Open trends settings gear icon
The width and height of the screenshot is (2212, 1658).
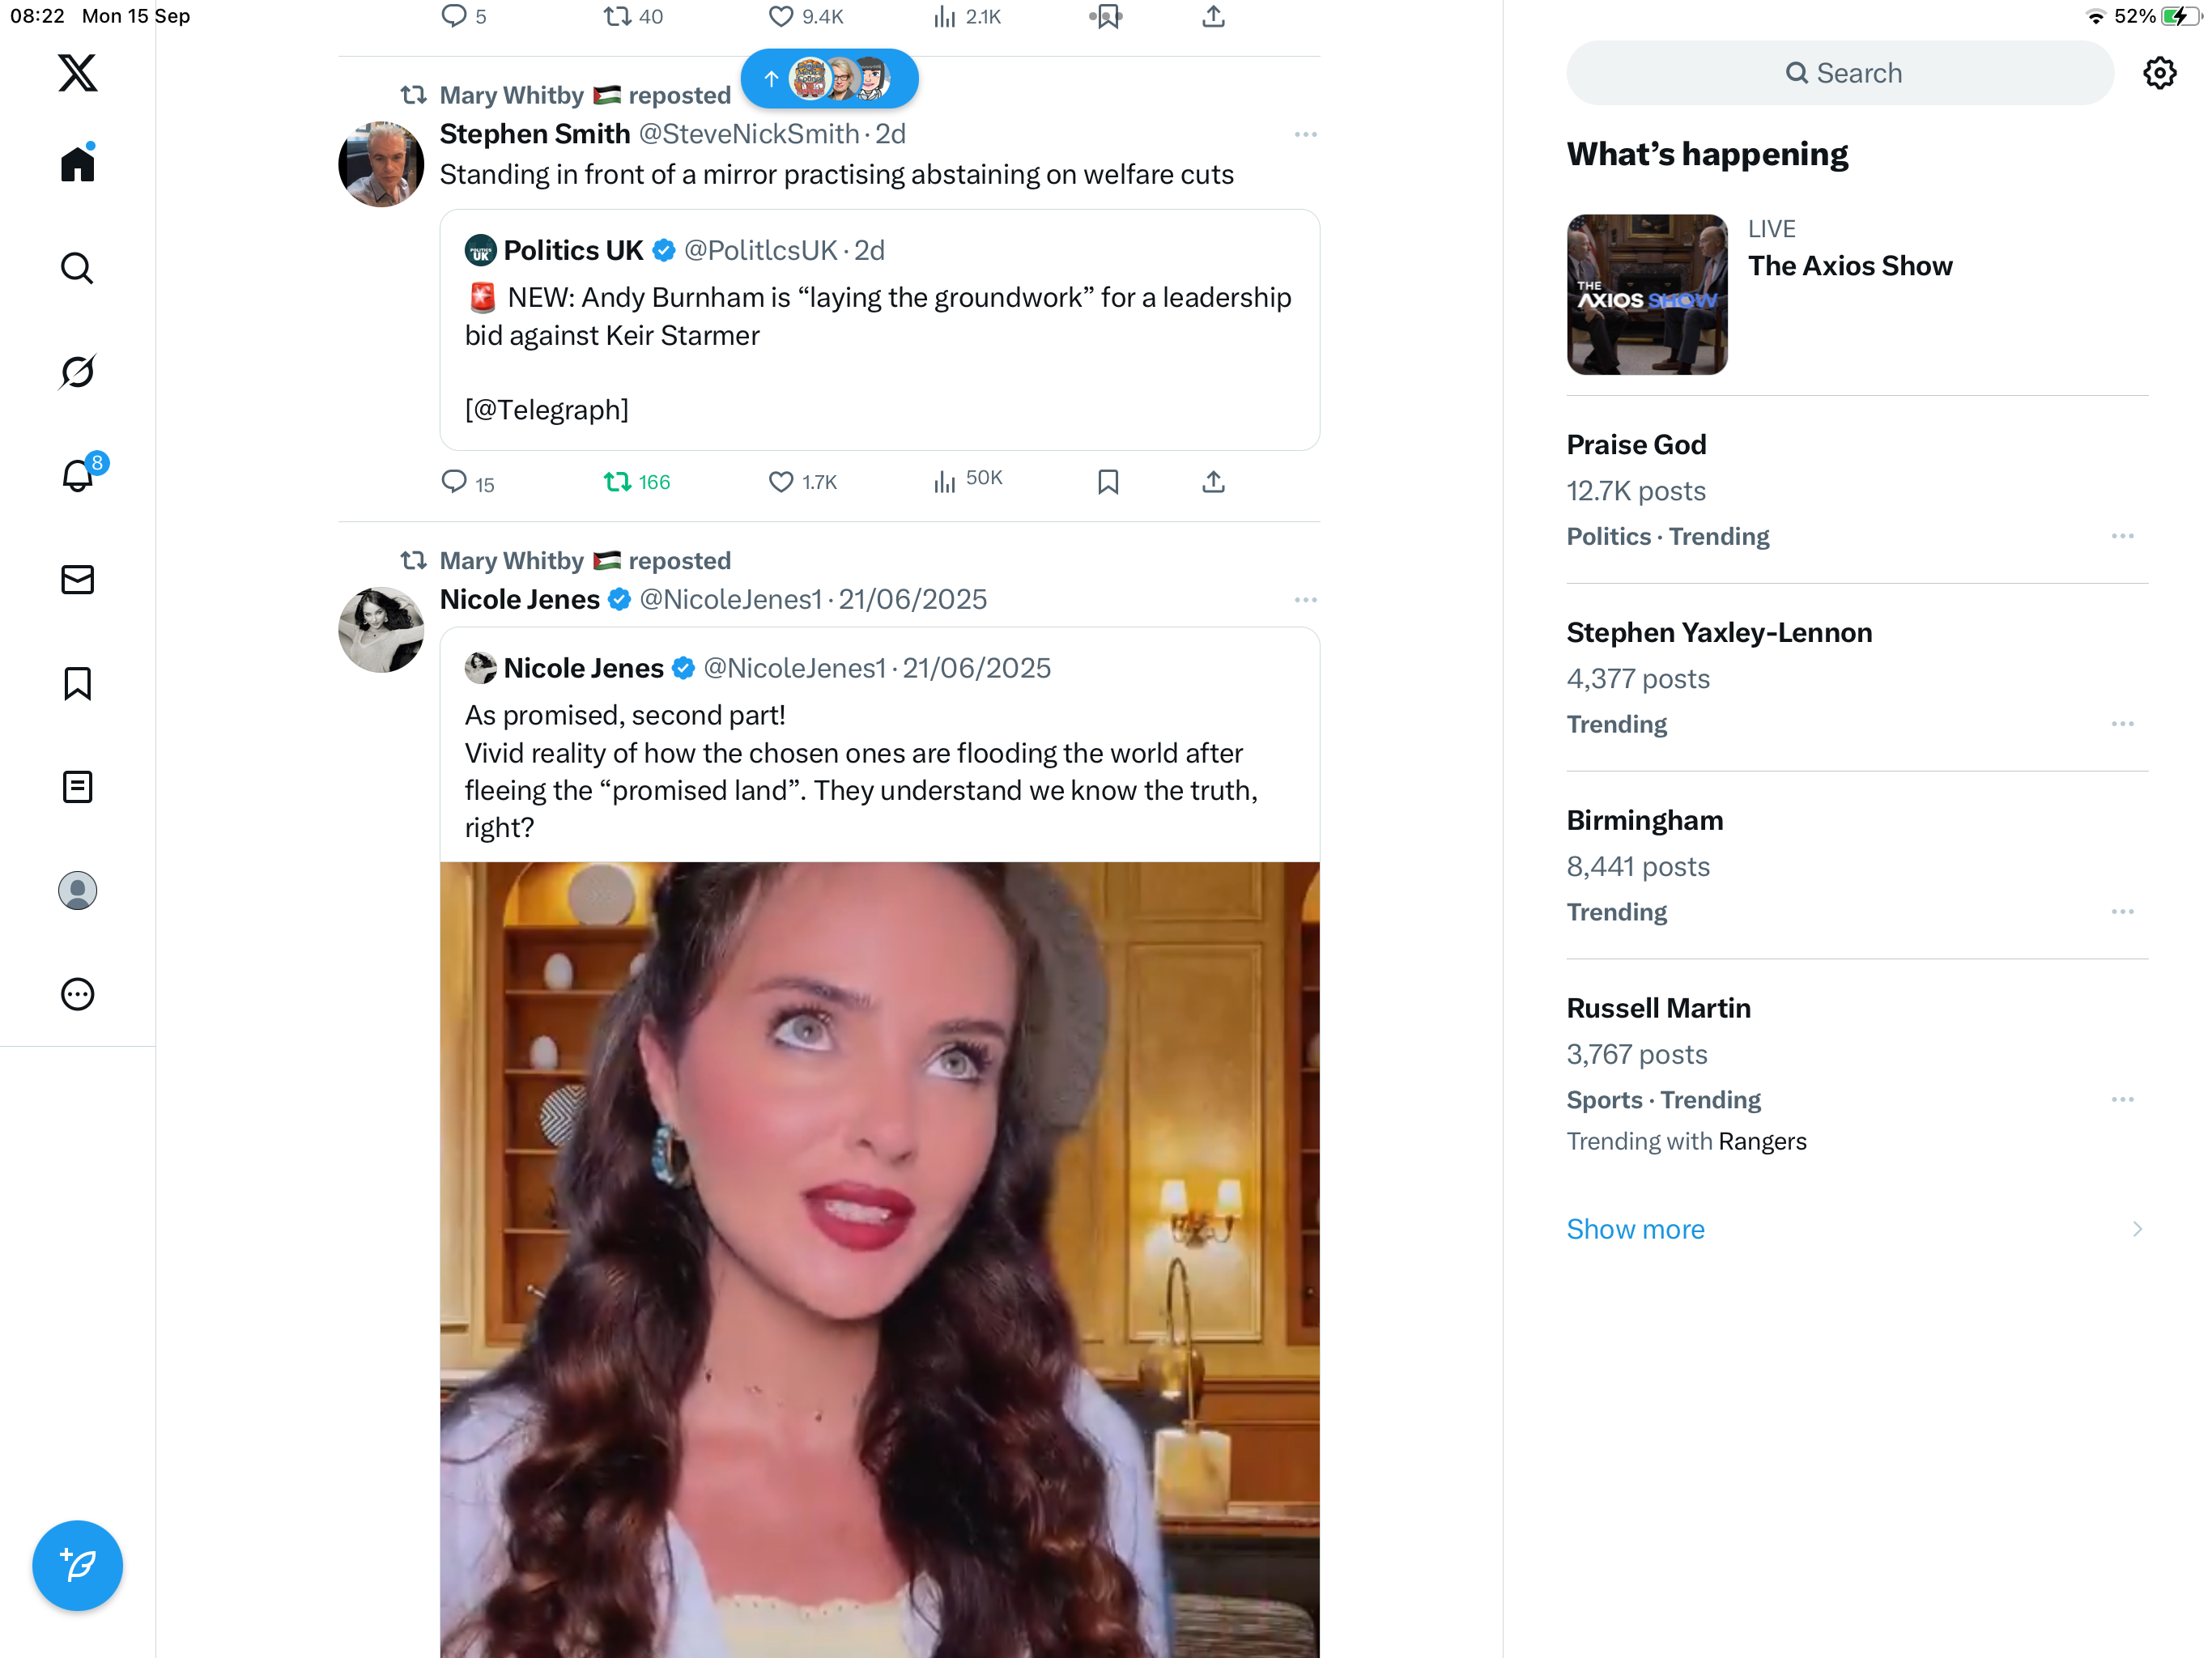(x=2159, y=73)
